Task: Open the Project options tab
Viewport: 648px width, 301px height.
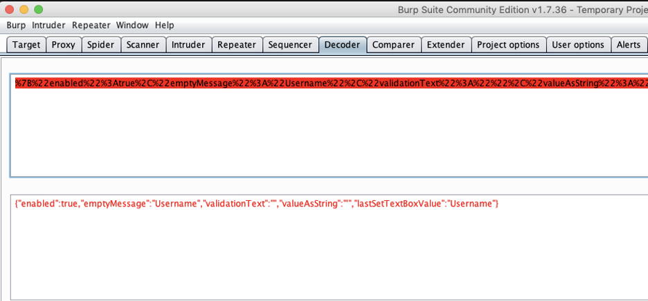Action: [x=508, y=45]
